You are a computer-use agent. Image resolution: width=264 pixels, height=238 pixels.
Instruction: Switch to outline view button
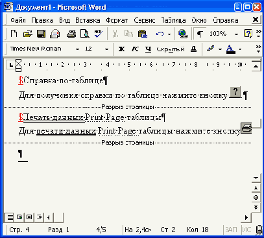(x=39, y=217)
